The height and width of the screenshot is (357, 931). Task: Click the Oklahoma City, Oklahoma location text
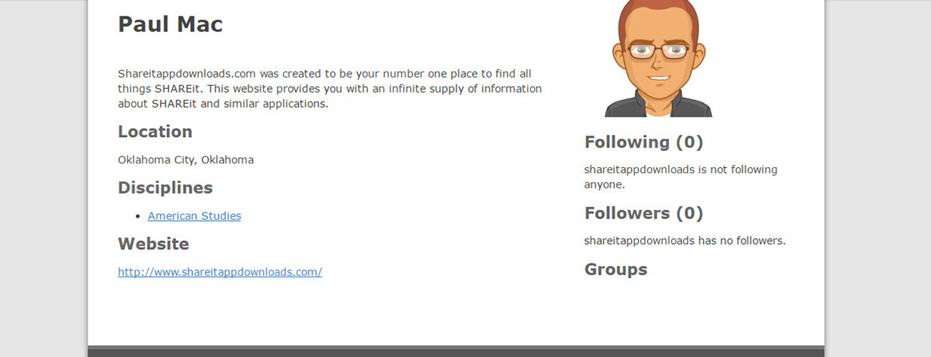pyautogui.click(x=186, y=160)
